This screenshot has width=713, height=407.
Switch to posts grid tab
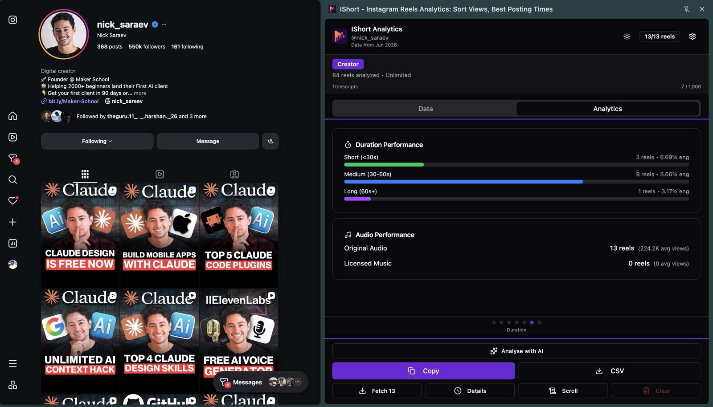click(85, 174)
